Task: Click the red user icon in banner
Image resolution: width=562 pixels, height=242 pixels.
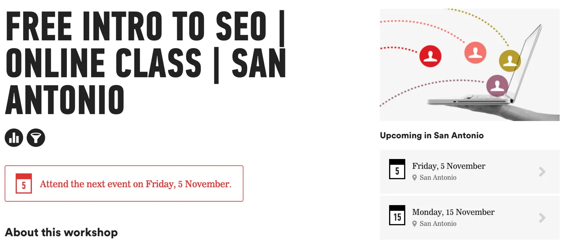Action: point(430,56)
